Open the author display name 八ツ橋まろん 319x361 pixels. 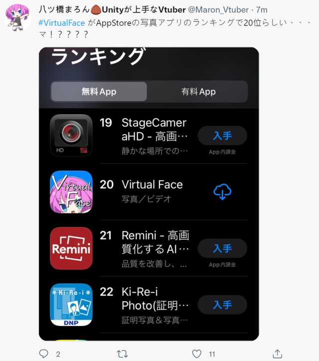tap(64, 9)
